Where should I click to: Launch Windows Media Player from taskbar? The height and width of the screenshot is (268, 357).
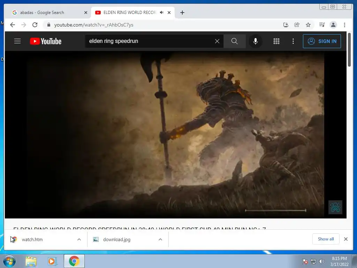(52, 261)
